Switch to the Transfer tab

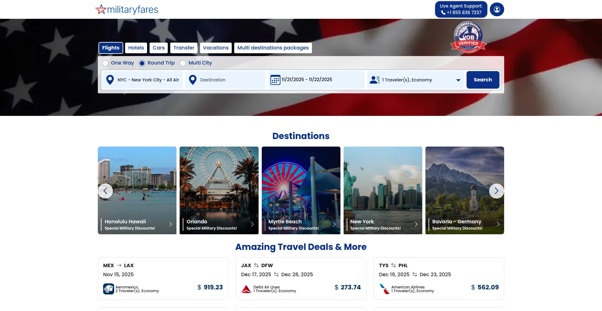pos(184,48)
